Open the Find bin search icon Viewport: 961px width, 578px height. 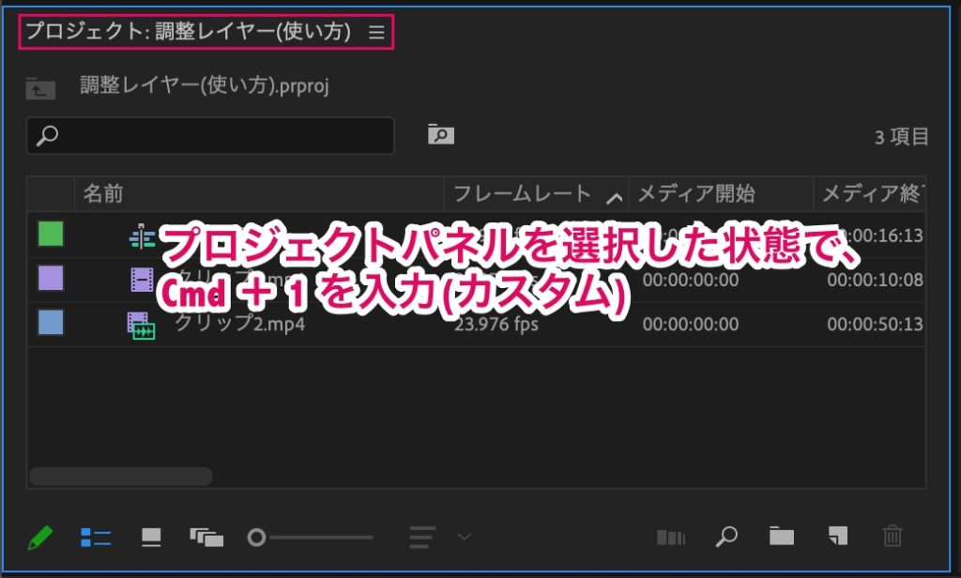click(x=441, y=134)
